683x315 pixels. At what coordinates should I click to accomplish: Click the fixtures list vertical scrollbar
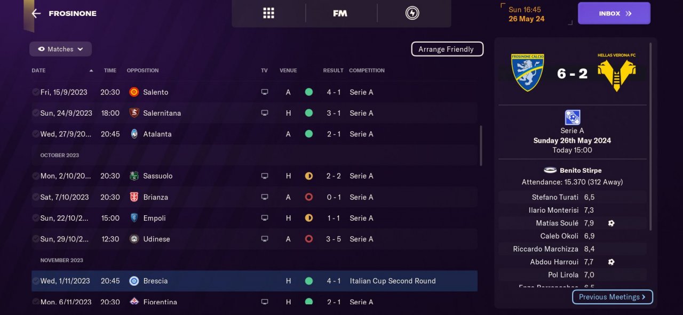481,146
